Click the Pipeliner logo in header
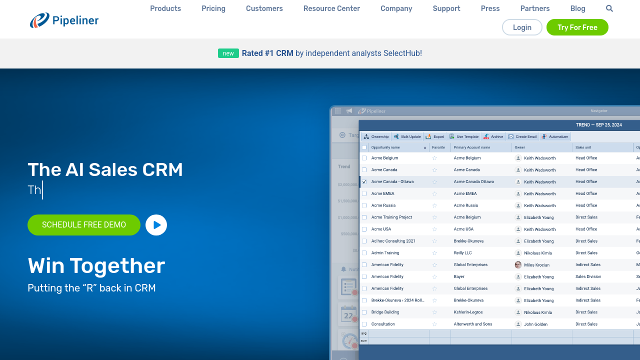This screenshot has height=360, width=640. pyautogui.click(x=64, y=20)
